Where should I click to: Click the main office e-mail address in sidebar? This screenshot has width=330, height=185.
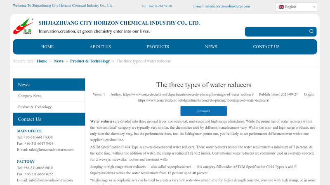point(51,150)
